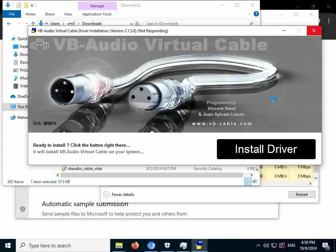Select the Application Tools tab
Viewport: 336px width, 252px height.
click(97, 14)
